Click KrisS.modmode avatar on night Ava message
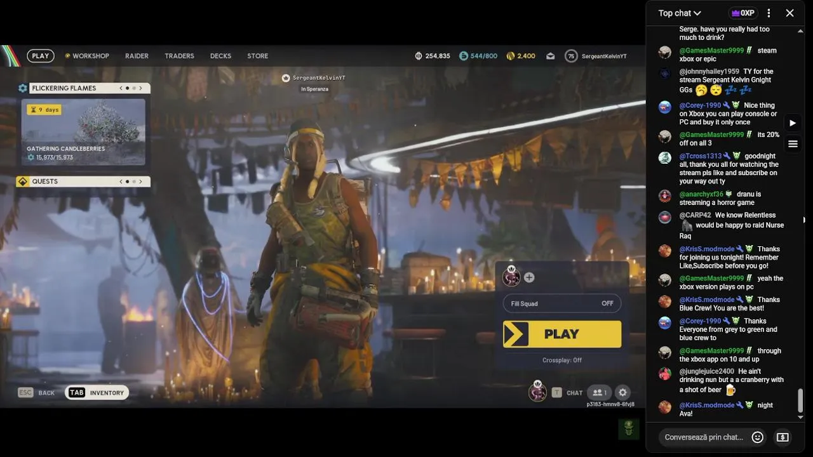Image resolution: width=813 pixels, height=457 pixels. (x=665, y=407)
